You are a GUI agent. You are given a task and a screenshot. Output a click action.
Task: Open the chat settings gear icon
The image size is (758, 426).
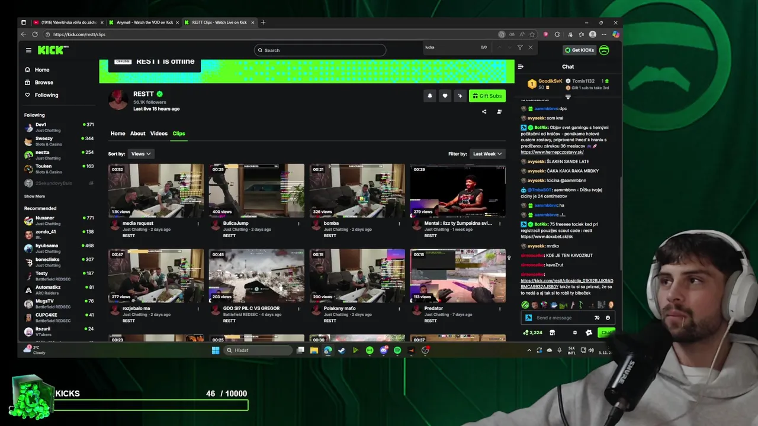[x=574, y=333]
